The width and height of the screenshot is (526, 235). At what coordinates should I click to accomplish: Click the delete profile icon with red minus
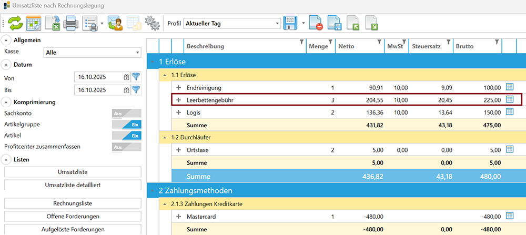tap(316, 23)
